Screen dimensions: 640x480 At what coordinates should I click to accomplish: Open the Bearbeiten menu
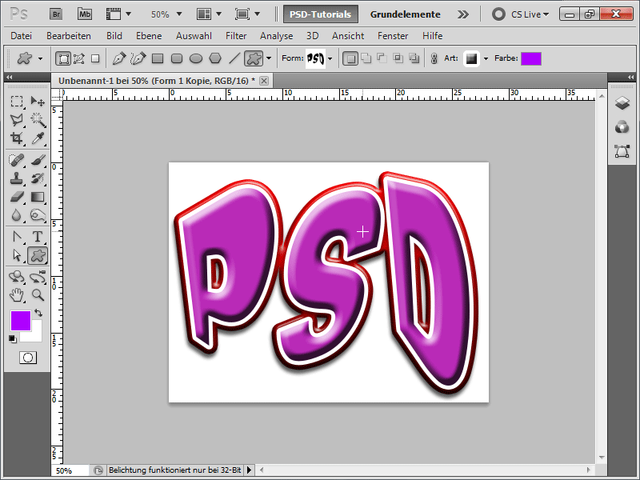click(x=69, y=36)
